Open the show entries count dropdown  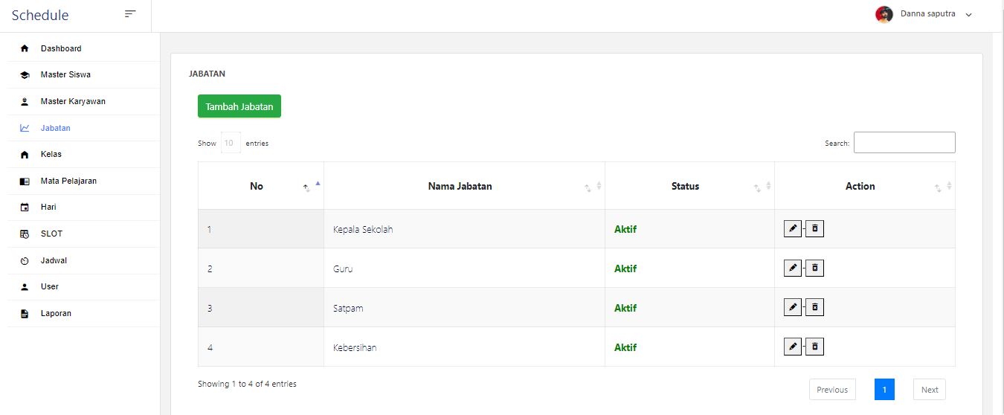231,143
